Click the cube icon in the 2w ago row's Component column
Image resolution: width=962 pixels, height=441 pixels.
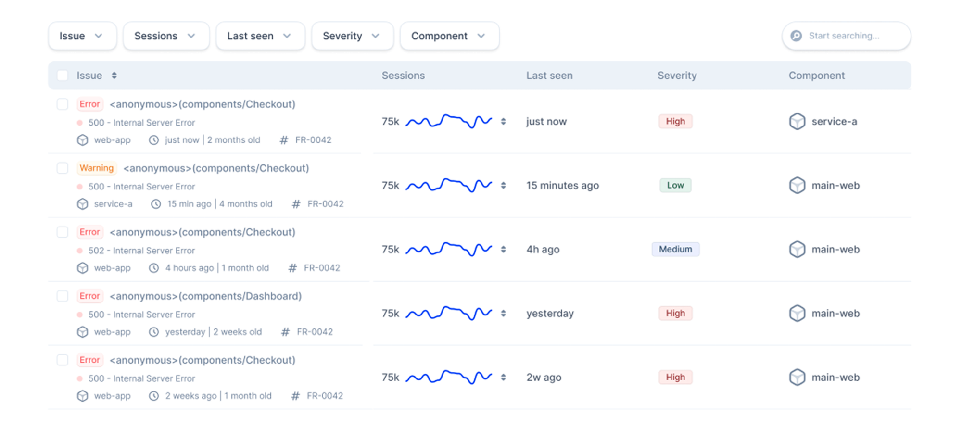pos(797,378)
